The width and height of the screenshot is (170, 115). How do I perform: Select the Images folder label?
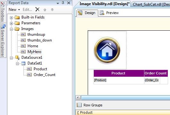28,29
